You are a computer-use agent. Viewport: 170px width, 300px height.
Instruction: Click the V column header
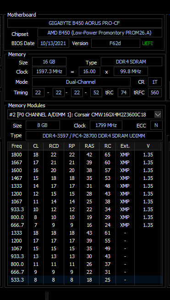[x=148, y=146]
